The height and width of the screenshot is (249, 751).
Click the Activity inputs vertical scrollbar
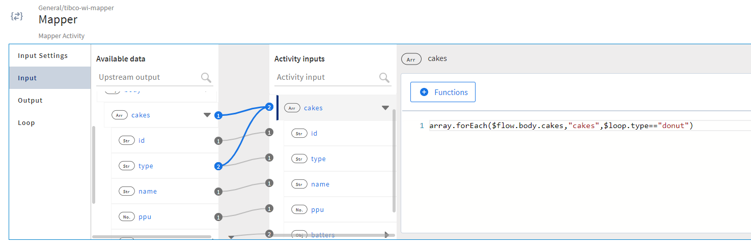click(394, 163)
